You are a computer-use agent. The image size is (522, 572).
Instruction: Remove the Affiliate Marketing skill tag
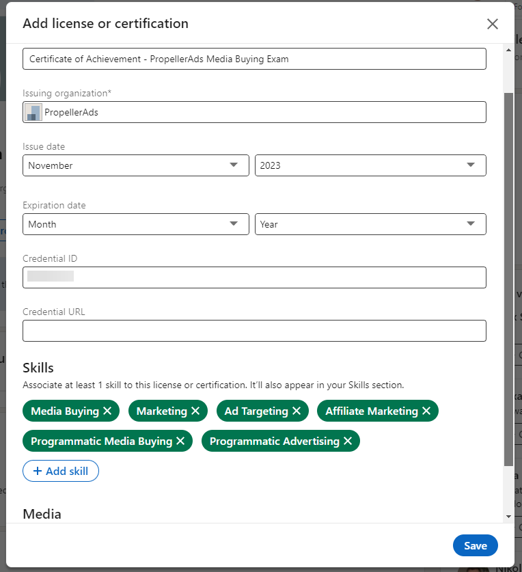coord(426,411)
